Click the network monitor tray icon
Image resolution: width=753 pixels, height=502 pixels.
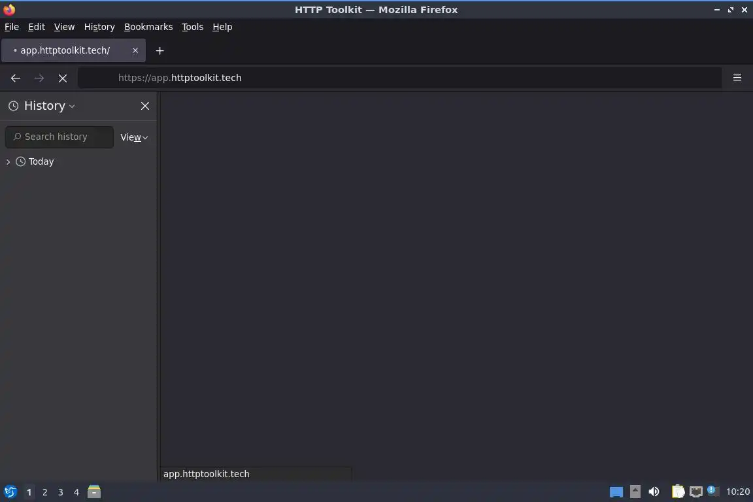pos(696,492)
